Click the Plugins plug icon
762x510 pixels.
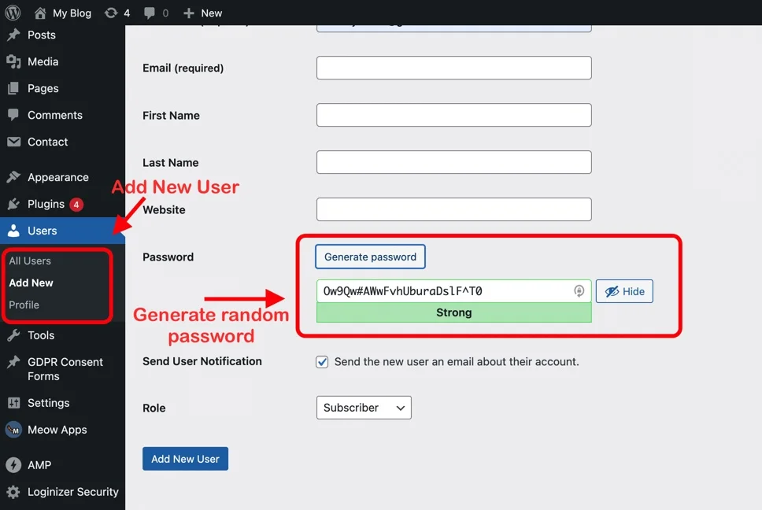click(13, 204)
